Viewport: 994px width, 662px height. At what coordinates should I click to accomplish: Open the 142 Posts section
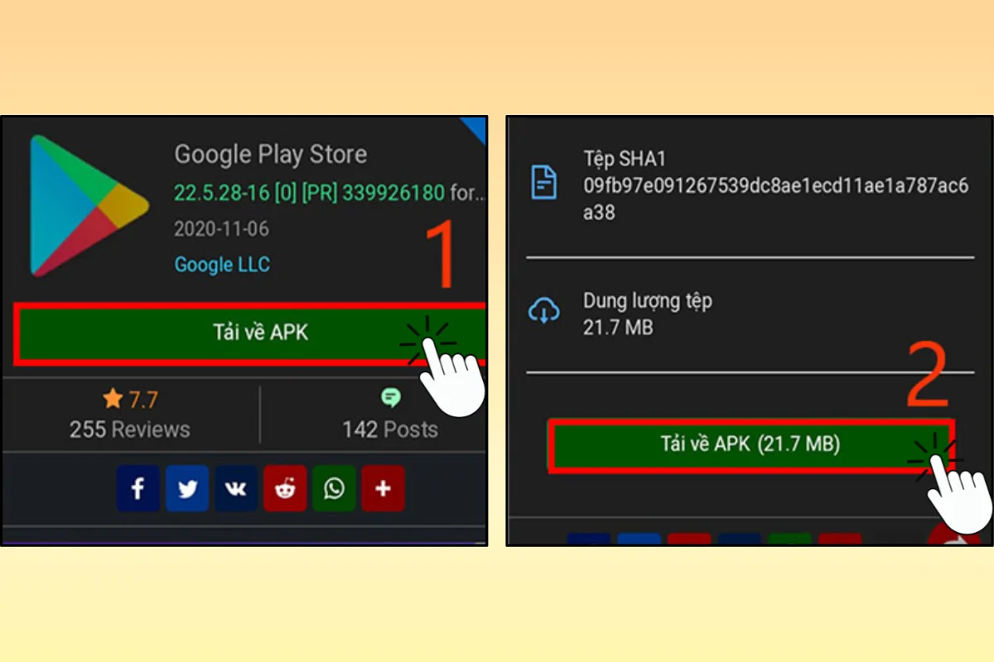point(390,429)
